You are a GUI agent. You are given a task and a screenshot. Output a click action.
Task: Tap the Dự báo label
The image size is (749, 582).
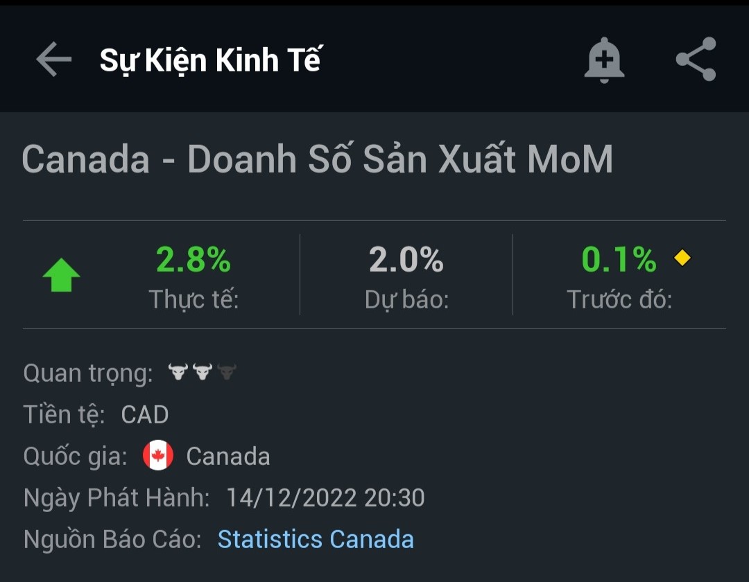[406, 298]
